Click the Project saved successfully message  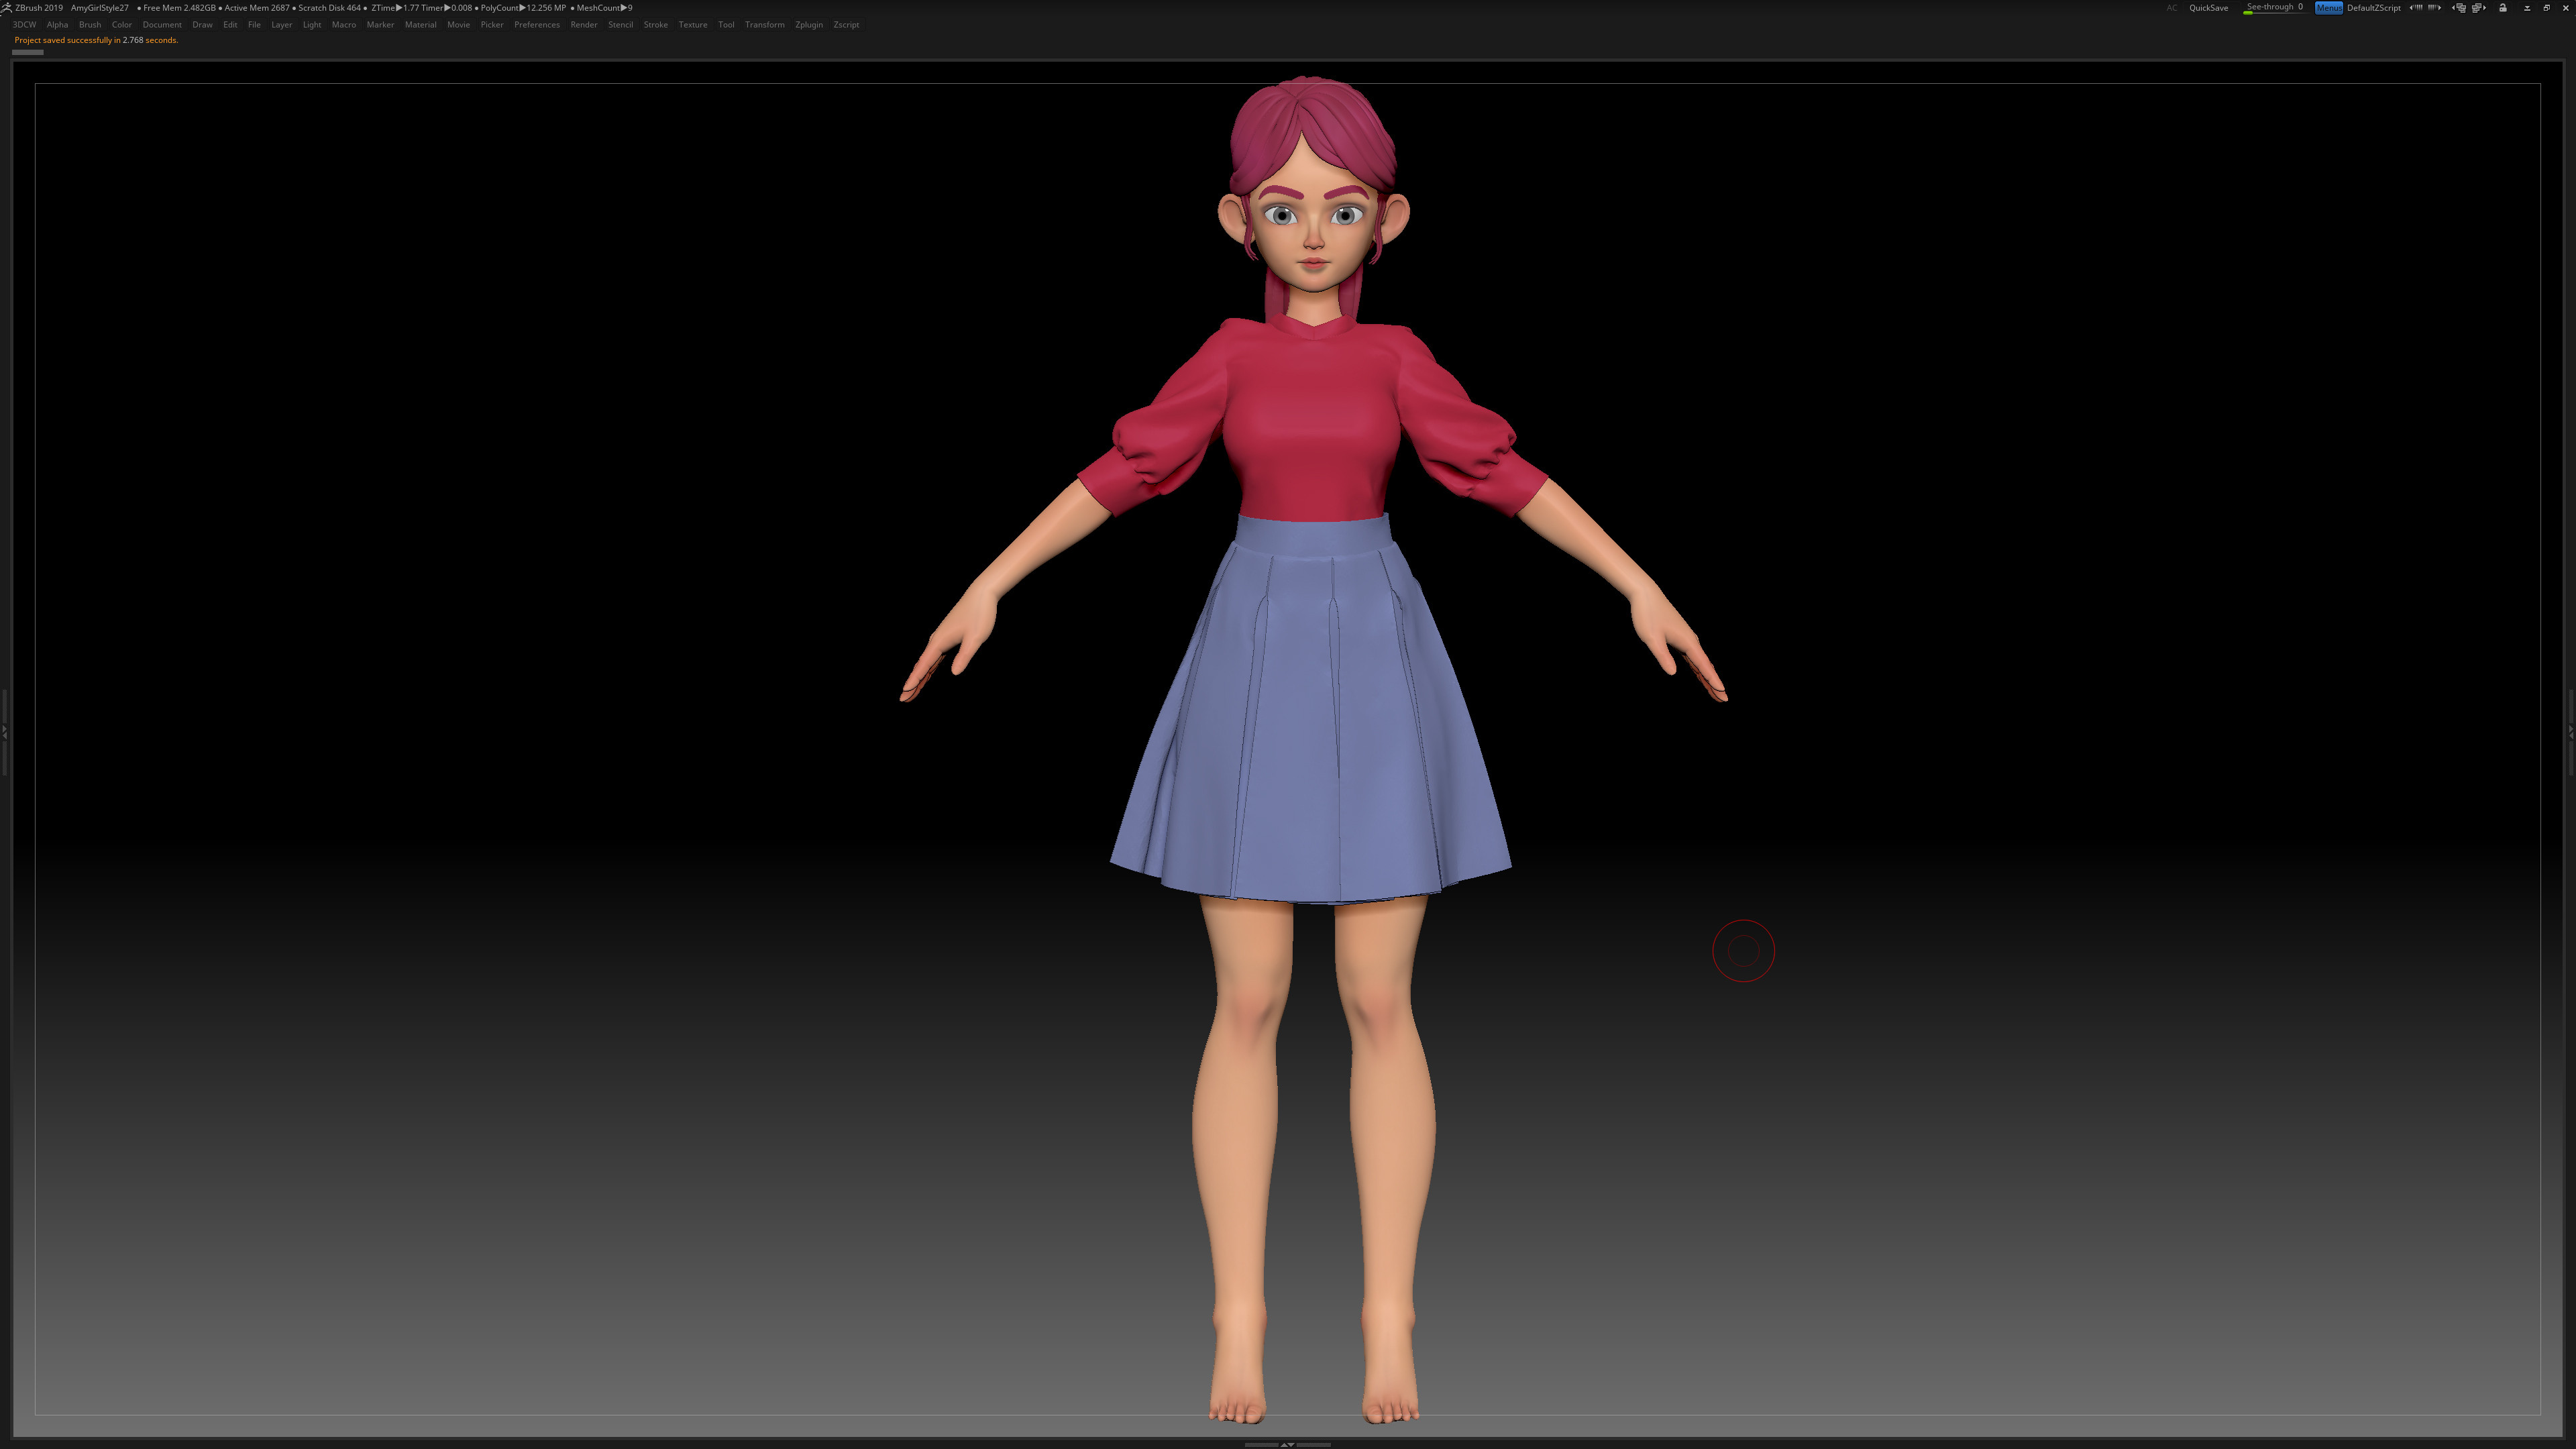tap(96, 40)
